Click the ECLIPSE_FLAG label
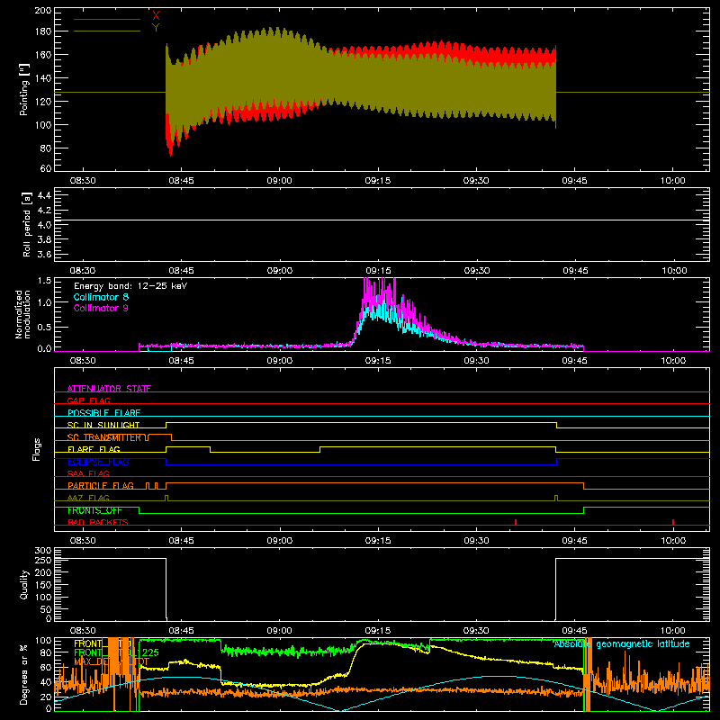The width and height of the screenshot is (720, 720). coord(98,462)
